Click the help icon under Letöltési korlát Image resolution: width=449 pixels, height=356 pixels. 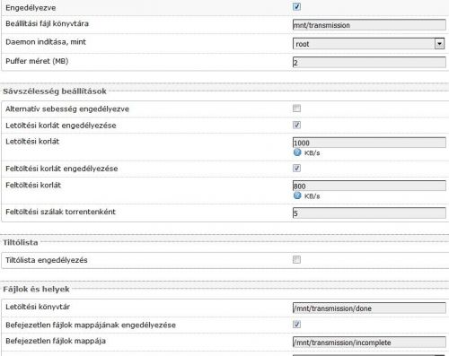297,152
